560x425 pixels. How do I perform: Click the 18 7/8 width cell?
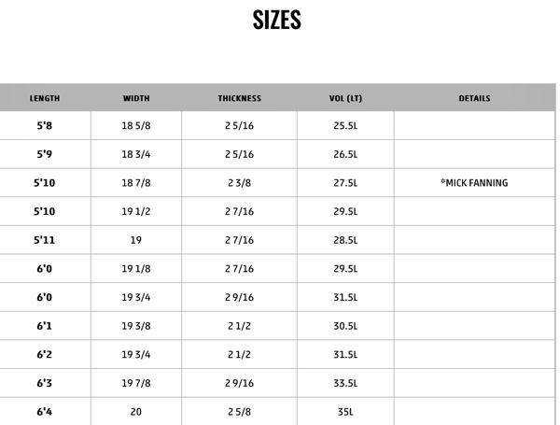coord(136,183)
